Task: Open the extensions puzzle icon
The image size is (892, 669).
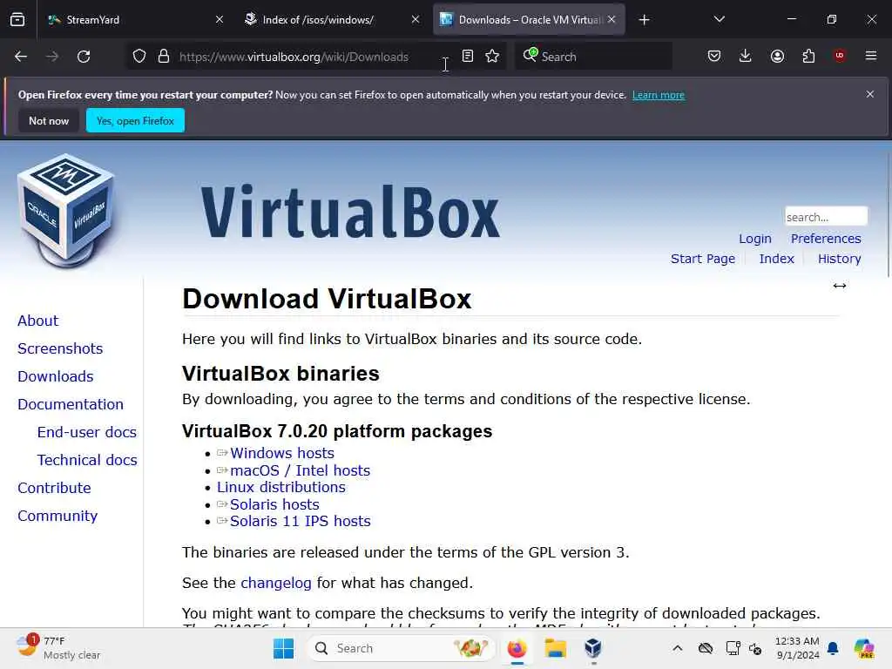Action: pyautogui.click(x=808, y=56)
